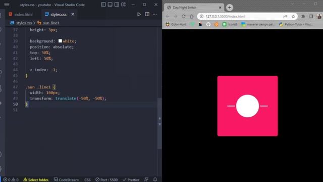Screen dimensions: 323x182
Task: Click the editor vertical scrollbar
Action: (x=159, y=123)
